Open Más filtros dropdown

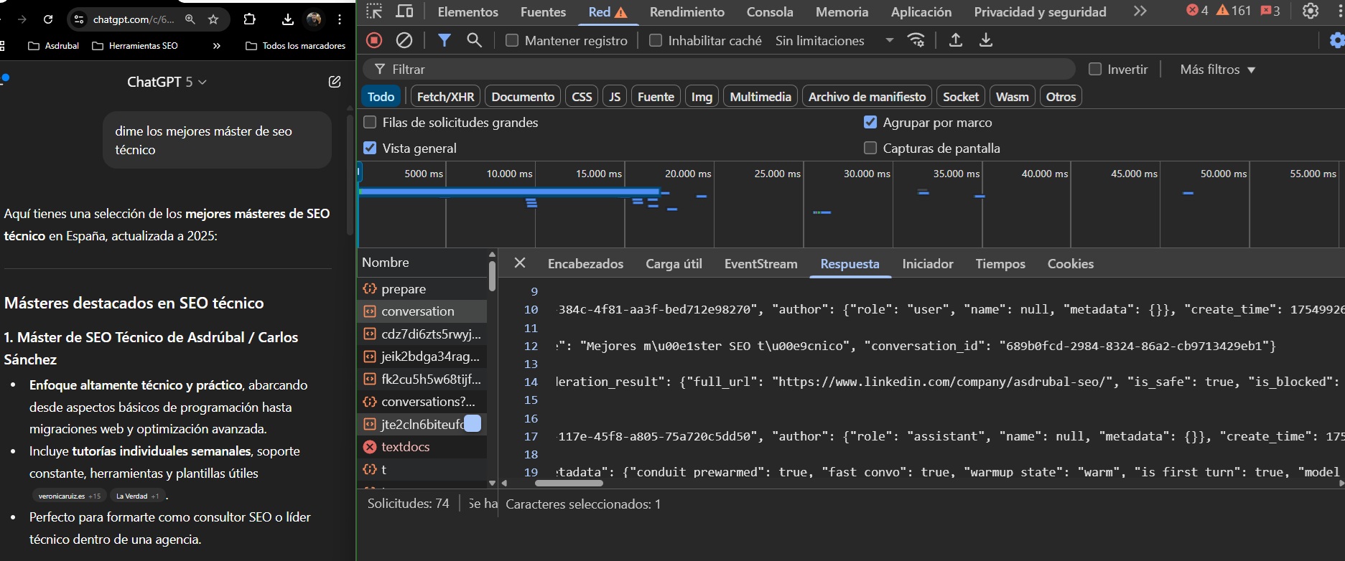coord(1217,70)
